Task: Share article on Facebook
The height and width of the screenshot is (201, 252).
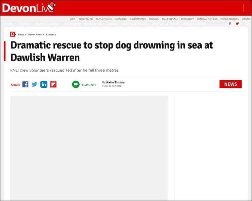Action: 25,84
